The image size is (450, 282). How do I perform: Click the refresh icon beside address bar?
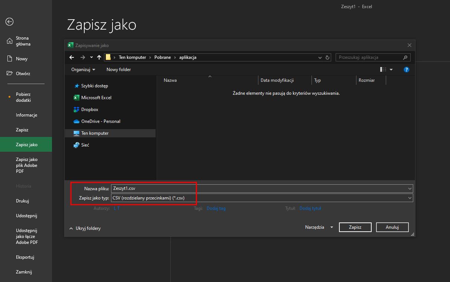[327, 58]
